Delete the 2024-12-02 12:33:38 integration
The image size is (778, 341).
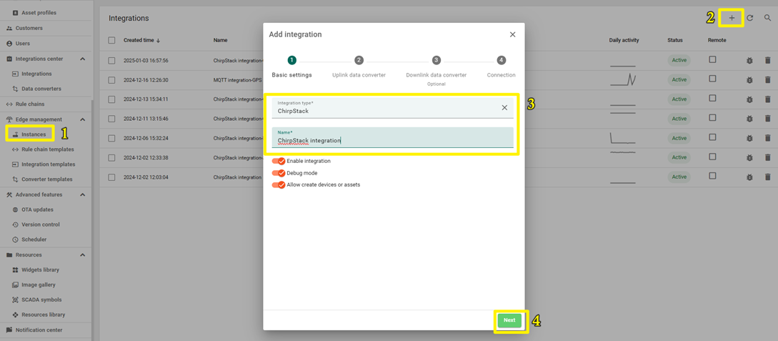(x=767, y=157)
